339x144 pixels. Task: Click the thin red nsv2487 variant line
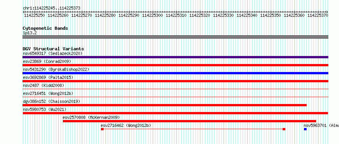pos(175,89)
